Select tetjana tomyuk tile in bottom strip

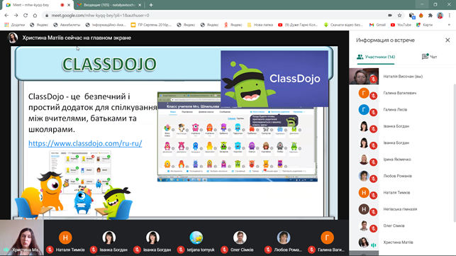[196, 238]
